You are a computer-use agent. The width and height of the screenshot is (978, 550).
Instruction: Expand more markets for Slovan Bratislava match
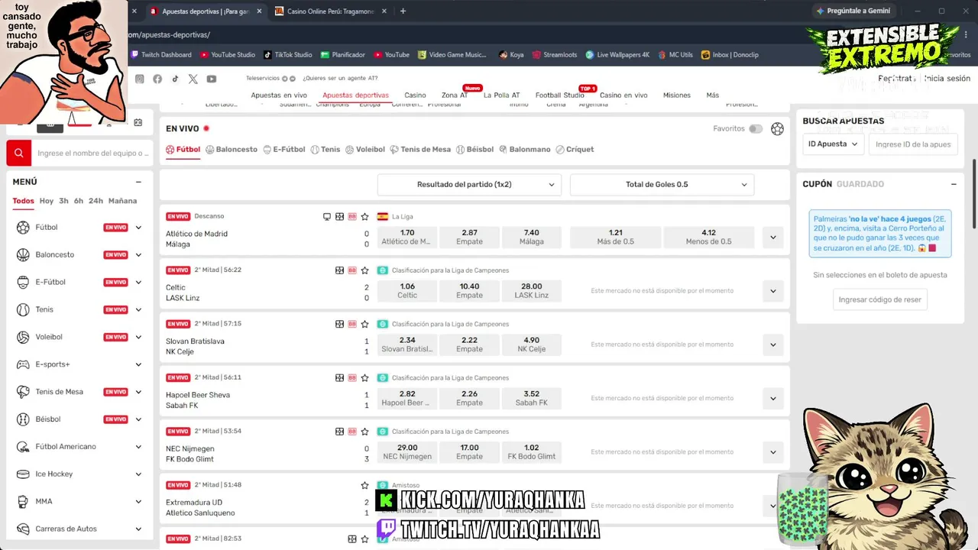click(x=773, y=345)
